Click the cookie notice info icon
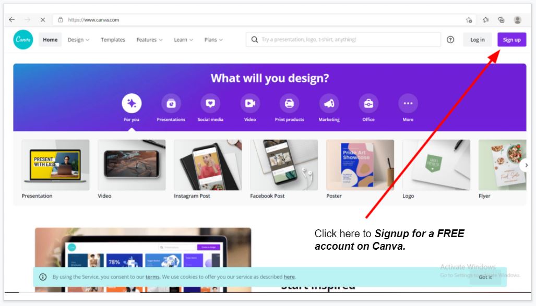Screen dimensions: 536x306 (43, 277)
